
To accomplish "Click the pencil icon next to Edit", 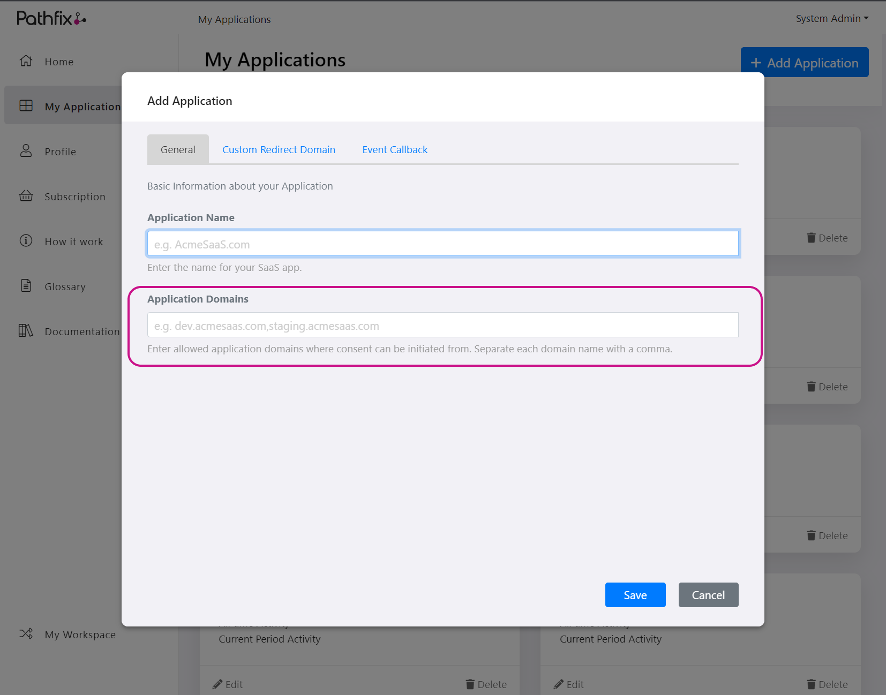I will (x=217, y=684).
